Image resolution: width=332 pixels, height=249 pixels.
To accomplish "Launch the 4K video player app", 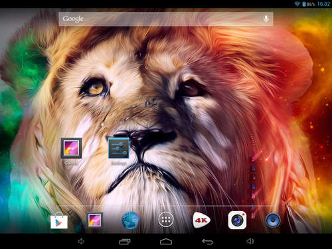I will pos(201,220).
